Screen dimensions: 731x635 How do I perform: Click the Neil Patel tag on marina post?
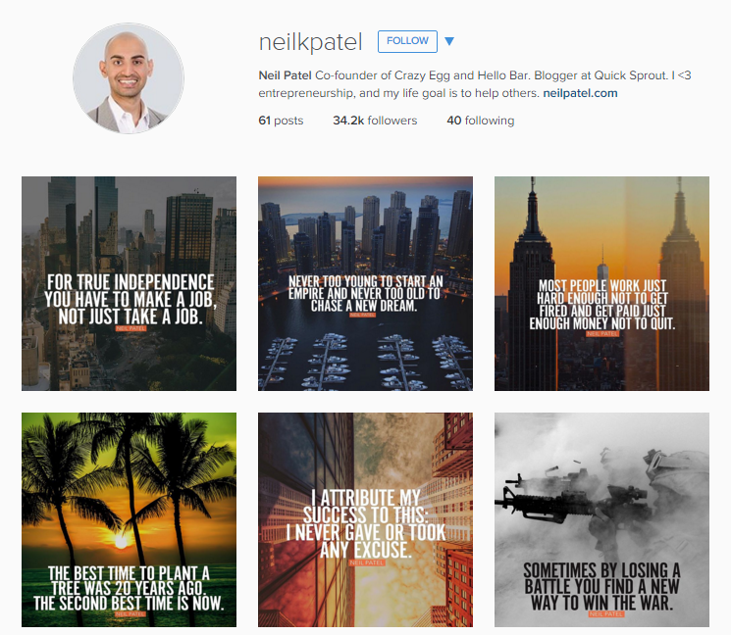pyautogui.click(x=362, y=316)
